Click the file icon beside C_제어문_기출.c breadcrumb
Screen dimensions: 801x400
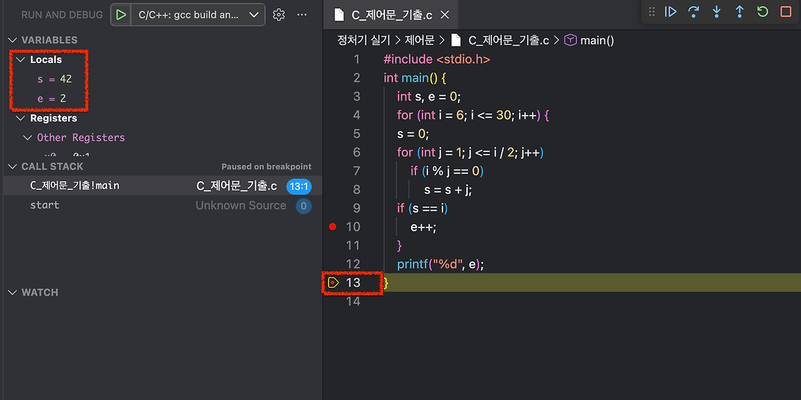click(455, 40)
